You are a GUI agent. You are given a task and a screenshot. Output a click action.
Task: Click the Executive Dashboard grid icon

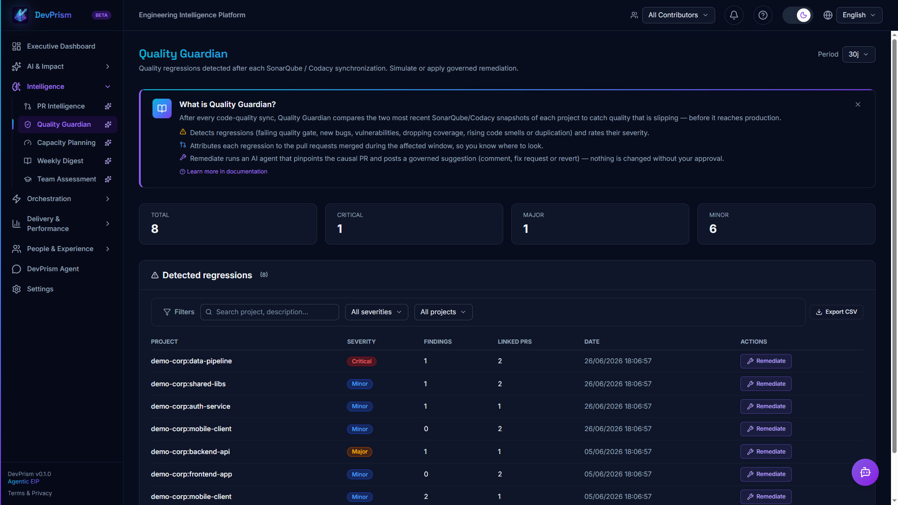click(16, 46)
